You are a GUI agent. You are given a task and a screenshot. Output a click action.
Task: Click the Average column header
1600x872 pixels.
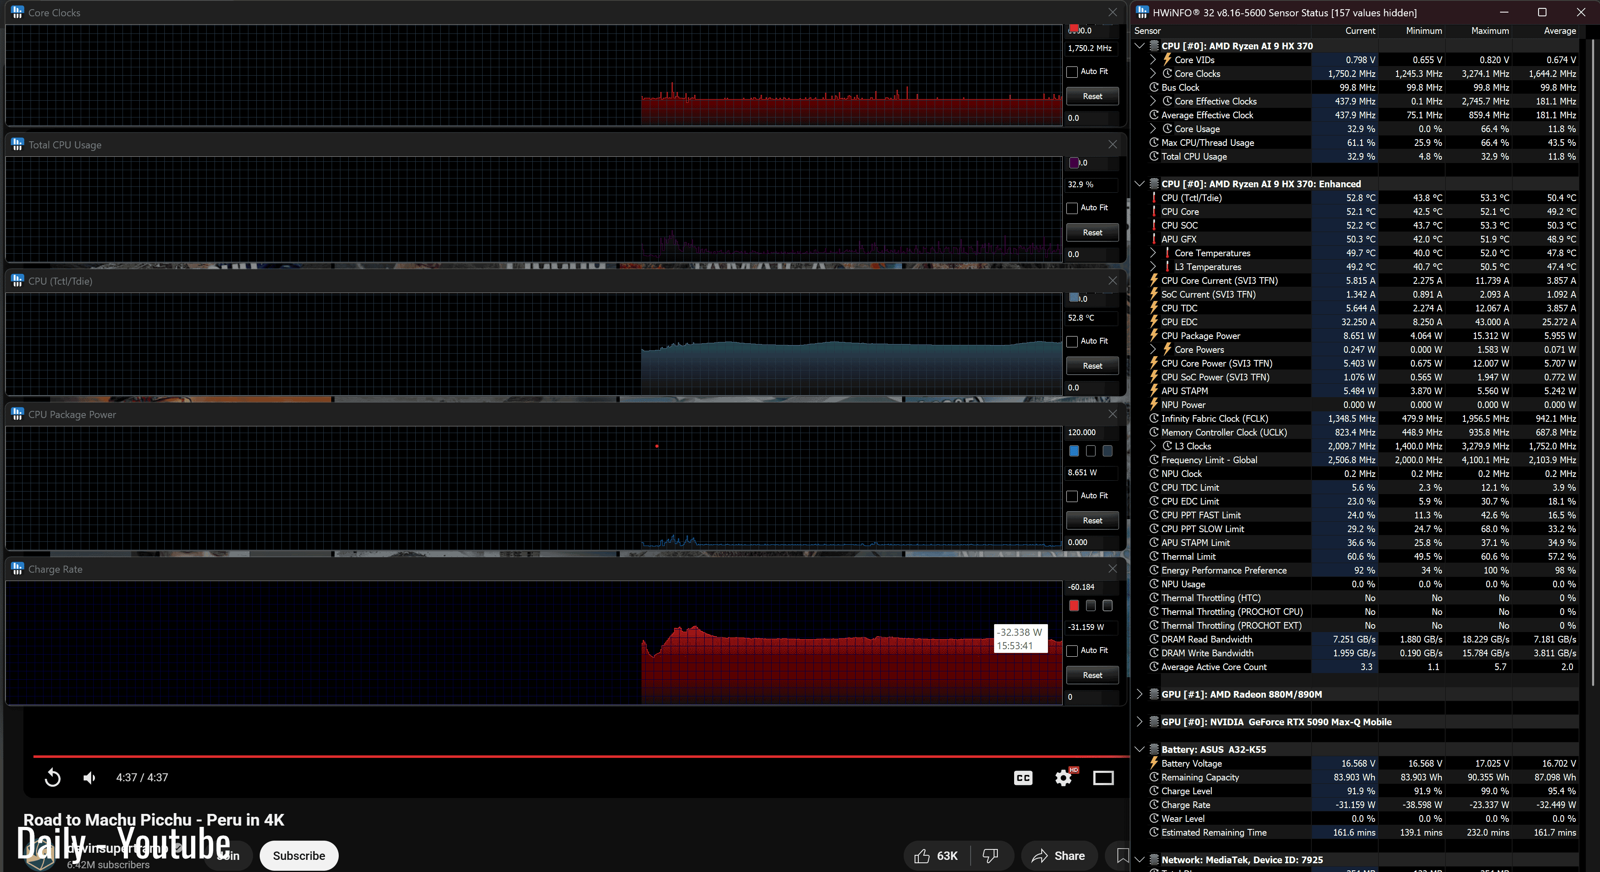1559,31
